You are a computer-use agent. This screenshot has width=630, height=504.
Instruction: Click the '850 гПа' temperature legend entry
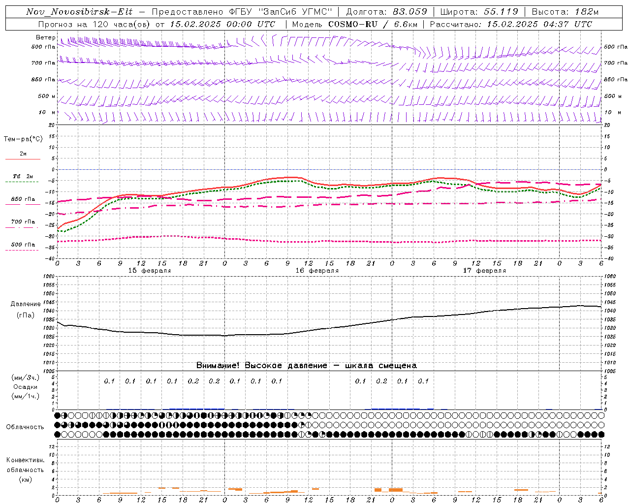click(x=23, y=199)
